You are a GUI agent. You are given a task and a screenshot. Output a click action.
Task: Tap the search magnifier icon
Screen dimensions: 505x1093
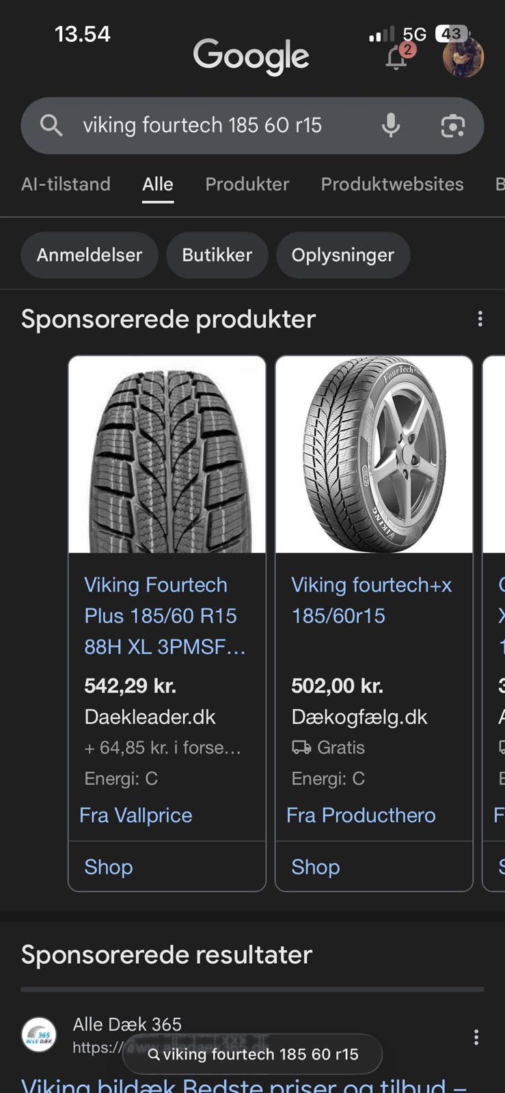tap(51, 125)
